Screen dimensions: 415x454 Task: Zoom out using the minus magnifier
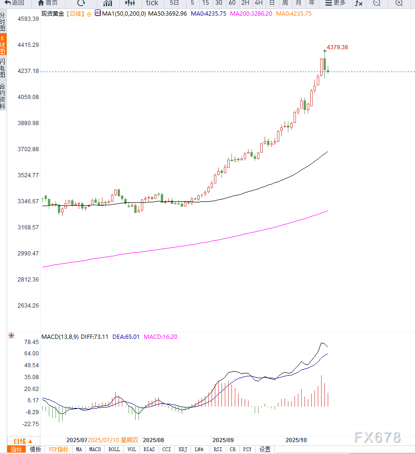click(377, 3)
